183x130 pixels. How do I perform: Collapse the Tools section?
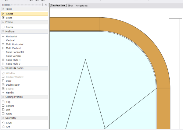pos(3,9)
